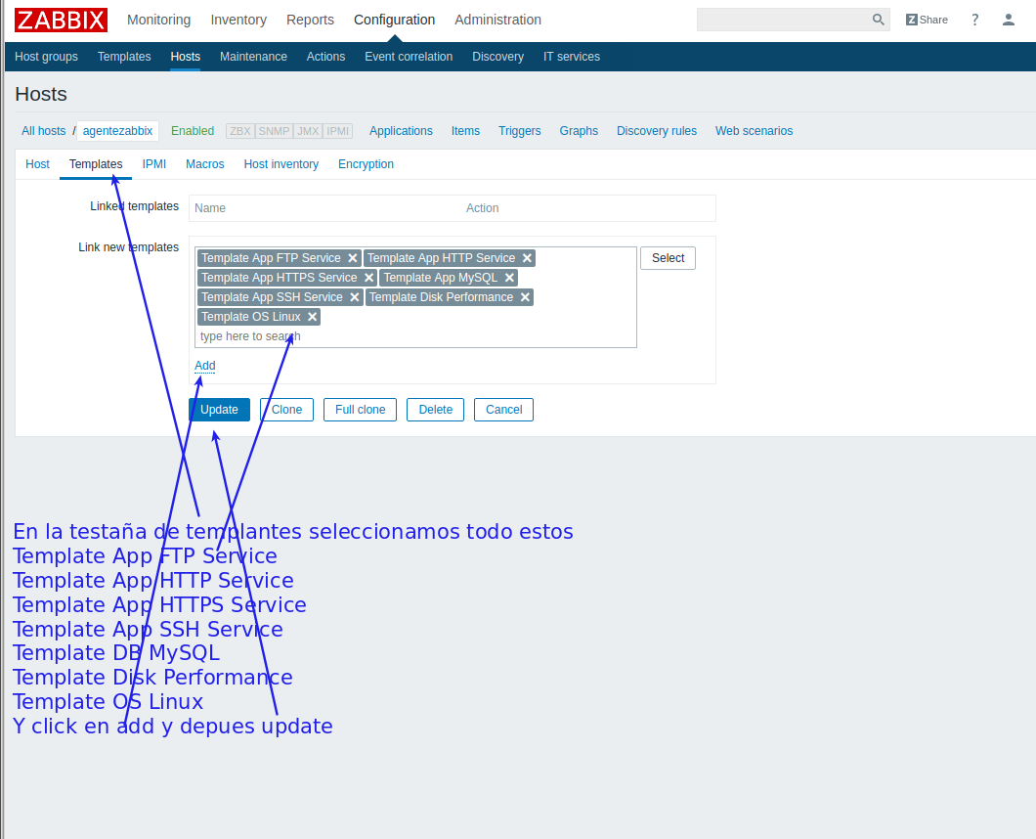Remove Template App HTTP Service tag
This screenshot has height=839, width=1036.
coord(527,258)
